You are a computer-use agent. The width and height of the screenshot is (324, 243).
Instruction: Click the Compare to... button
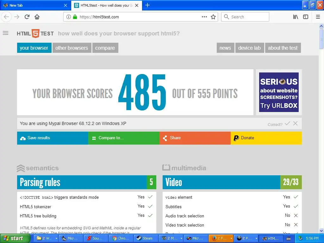pyautogui.click(x=124, y=138)
